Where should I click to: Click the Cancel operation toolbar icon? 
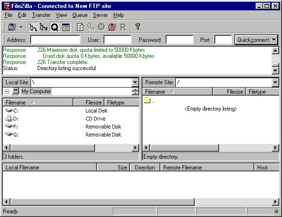(x=102, y=27)
